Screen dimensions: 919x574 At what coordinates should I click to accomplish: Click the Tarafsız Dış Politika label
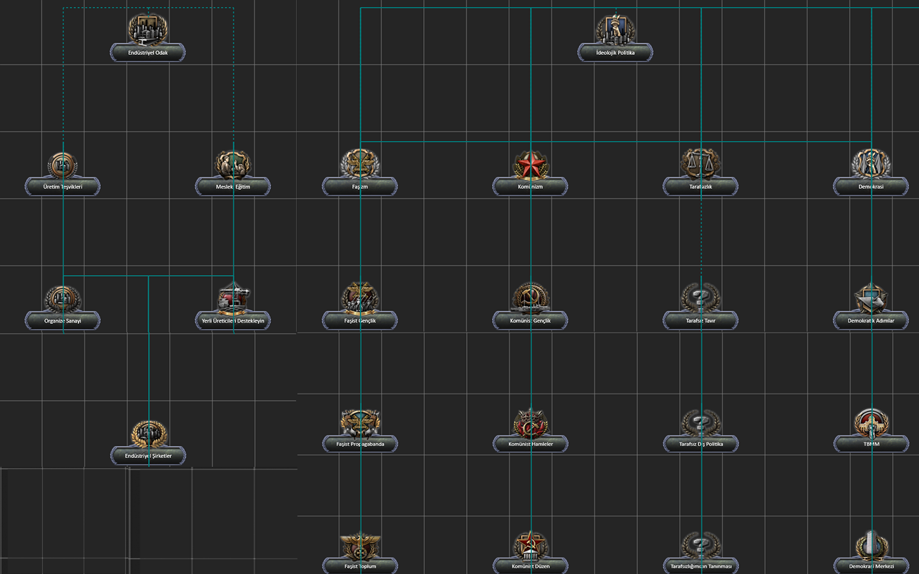tap(701, 444)
